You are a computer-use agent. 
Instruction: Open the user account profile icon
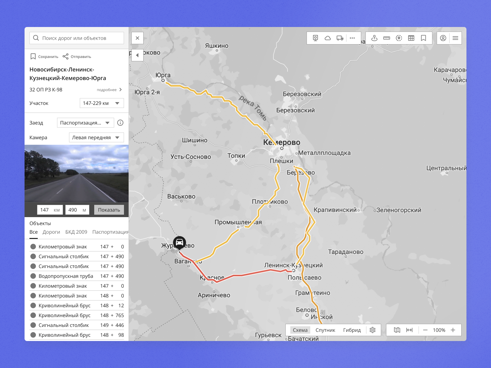pos(443,38)
